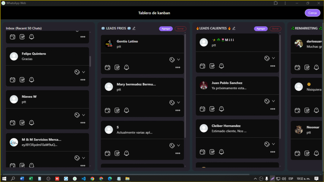
Task: Open three-dots menu on Nieves W card
Action: (83, 123)
